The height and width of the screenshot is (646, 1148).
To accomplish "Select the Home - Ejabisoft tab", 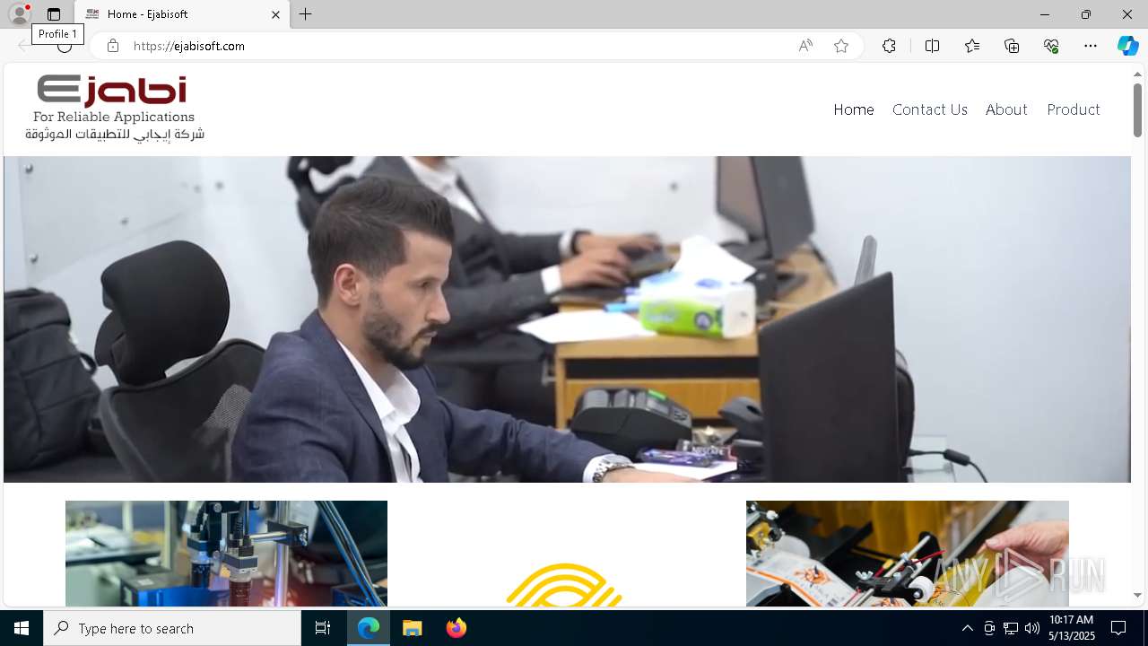I will coord(183,14).
